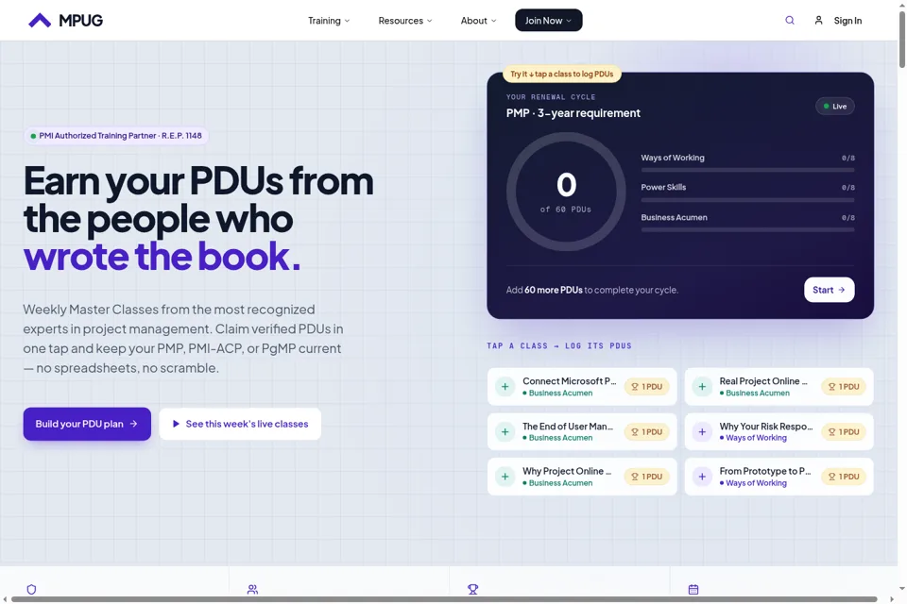
Task: Click 1 PDU badge on Connect Microsoft card
Action: 646,387
